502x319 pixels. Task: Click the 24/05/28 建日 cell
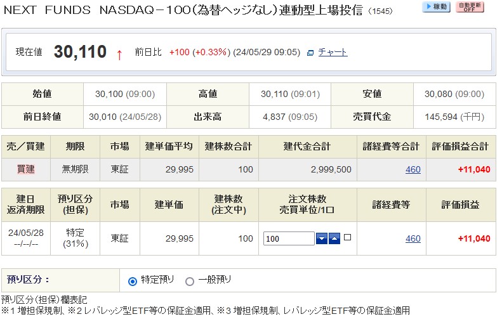[26, 238]
